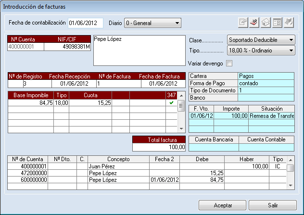304x215 pixels.
Task: Toggle the Variar devengo checkbox
Action: coord(229,63)
